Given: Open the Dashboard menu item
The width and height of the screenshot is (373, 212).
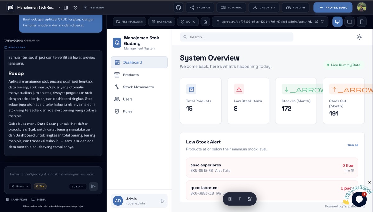Looking at the screenshot, I should click(x=139, y=62).
